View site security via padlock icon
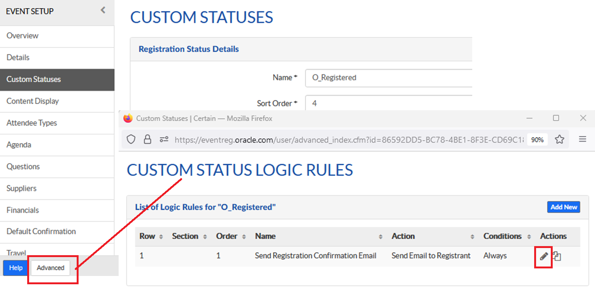The width and height of the screenshot is (595, 302). tap(148, 140)
